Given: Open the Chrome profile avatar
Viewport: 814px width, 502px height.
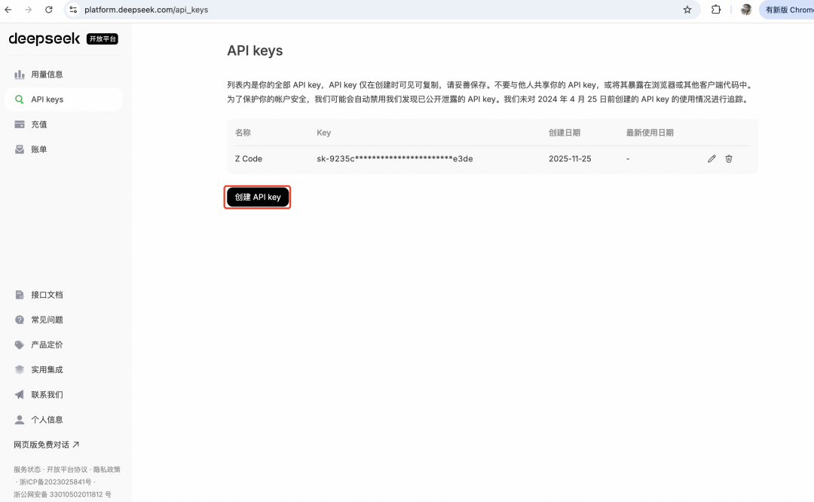Looking at the screenshot, I should [x=746, y=10].
